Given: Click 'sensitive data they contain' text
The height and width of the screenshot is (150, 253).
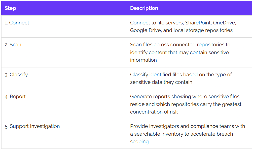Looking at the screenshot, I should pyautogui.click(x=161, y=82).
